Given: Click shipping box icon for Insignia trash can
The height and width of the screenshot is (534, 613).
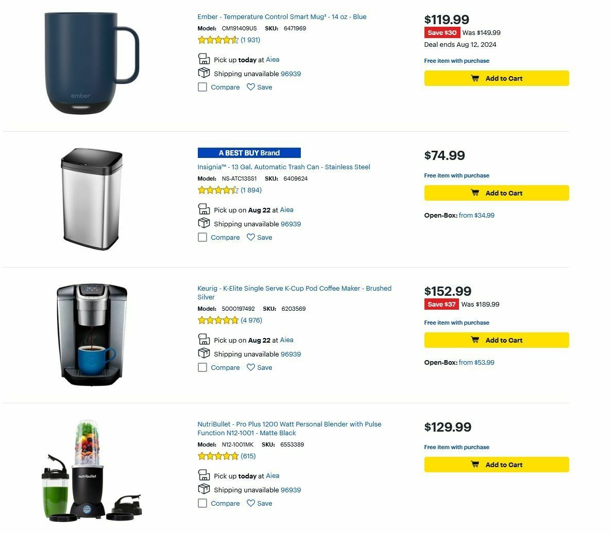Looking at the screenshot, I should [203, 223].
